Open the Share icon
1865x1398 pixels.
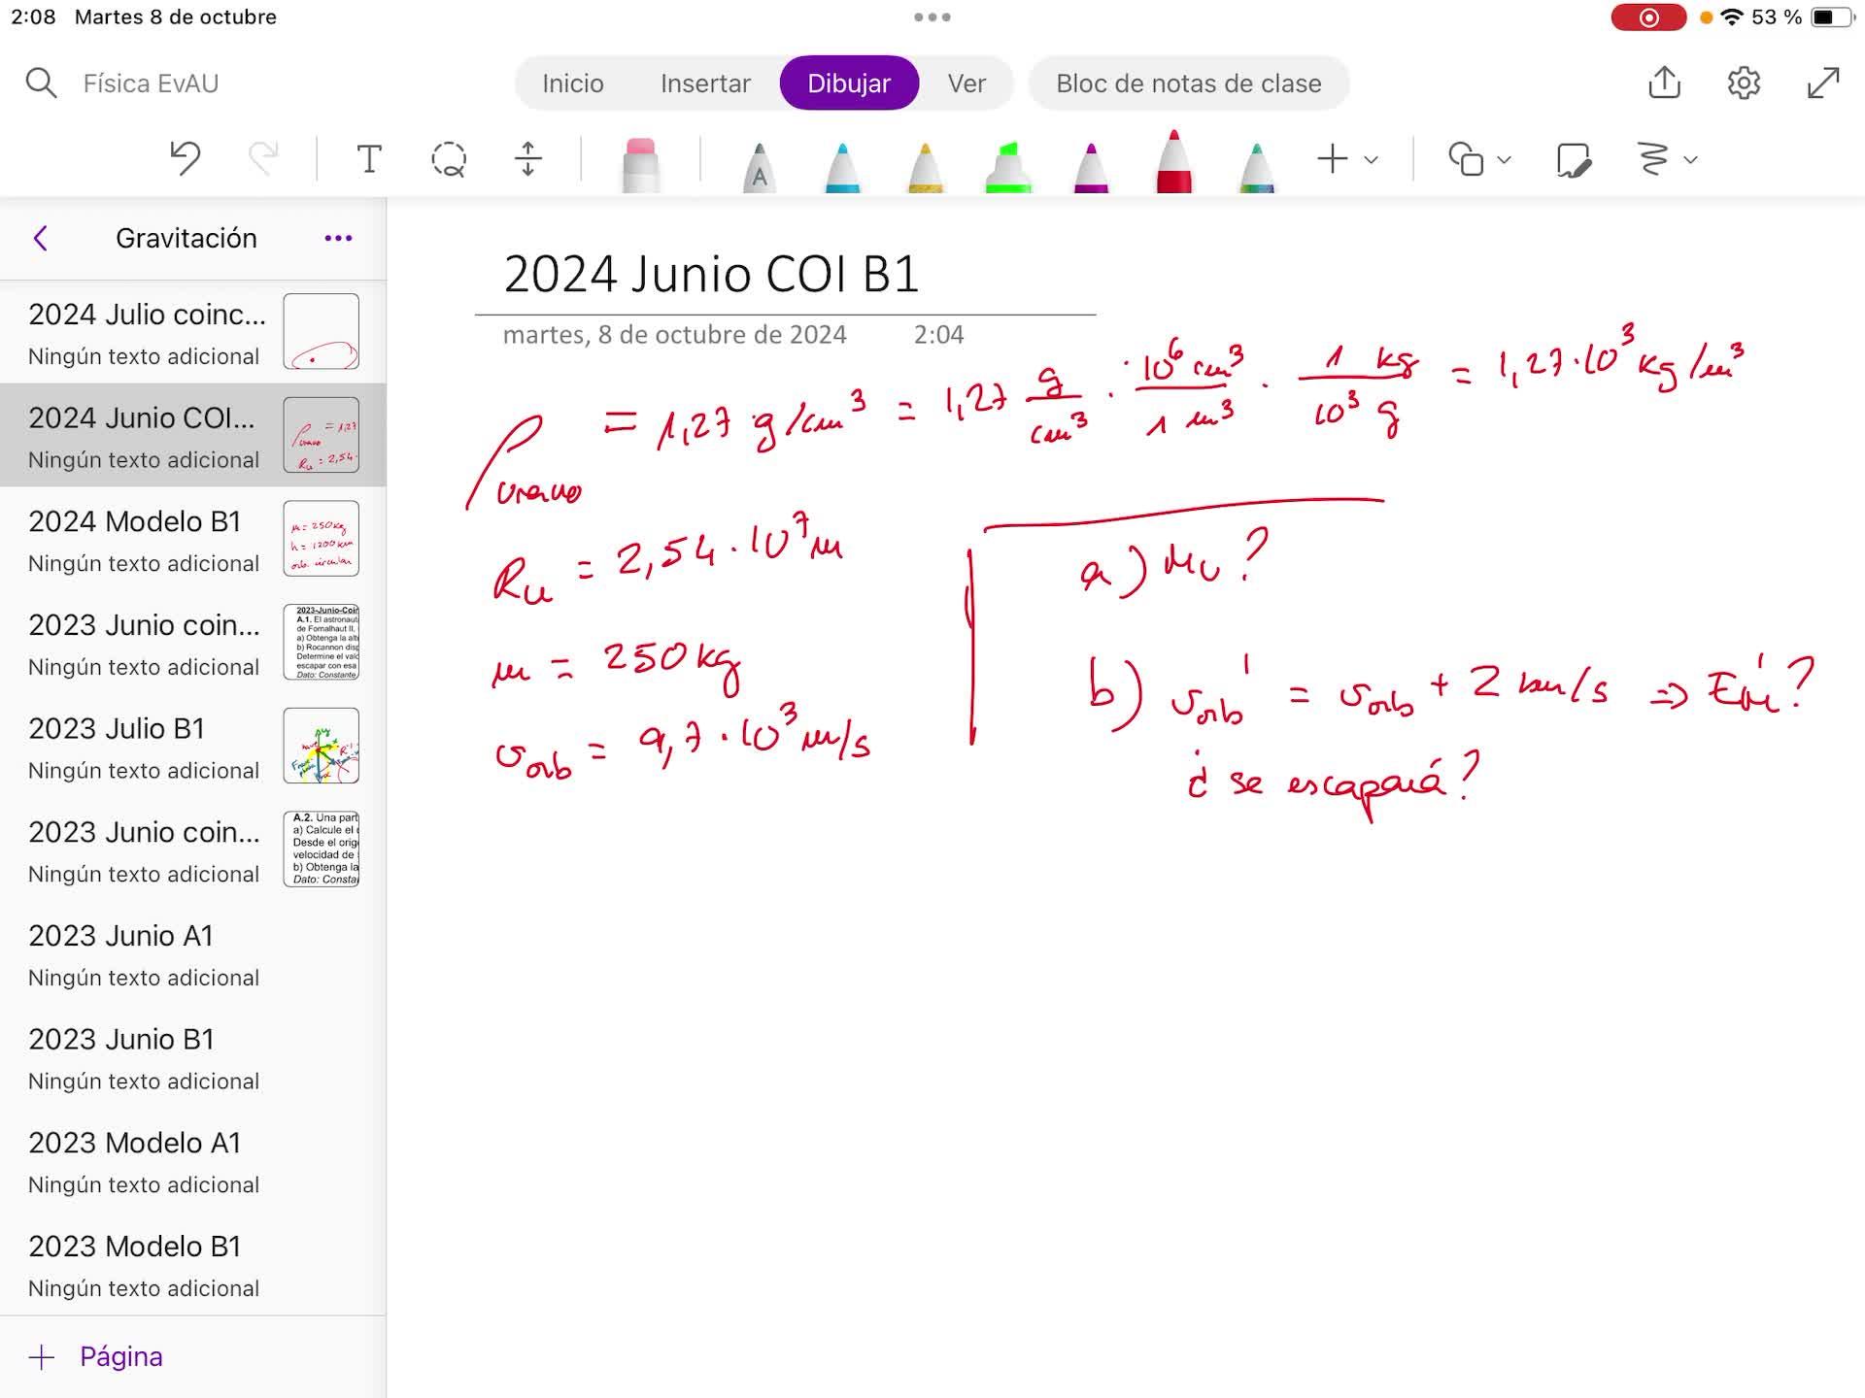(1665, 83)
